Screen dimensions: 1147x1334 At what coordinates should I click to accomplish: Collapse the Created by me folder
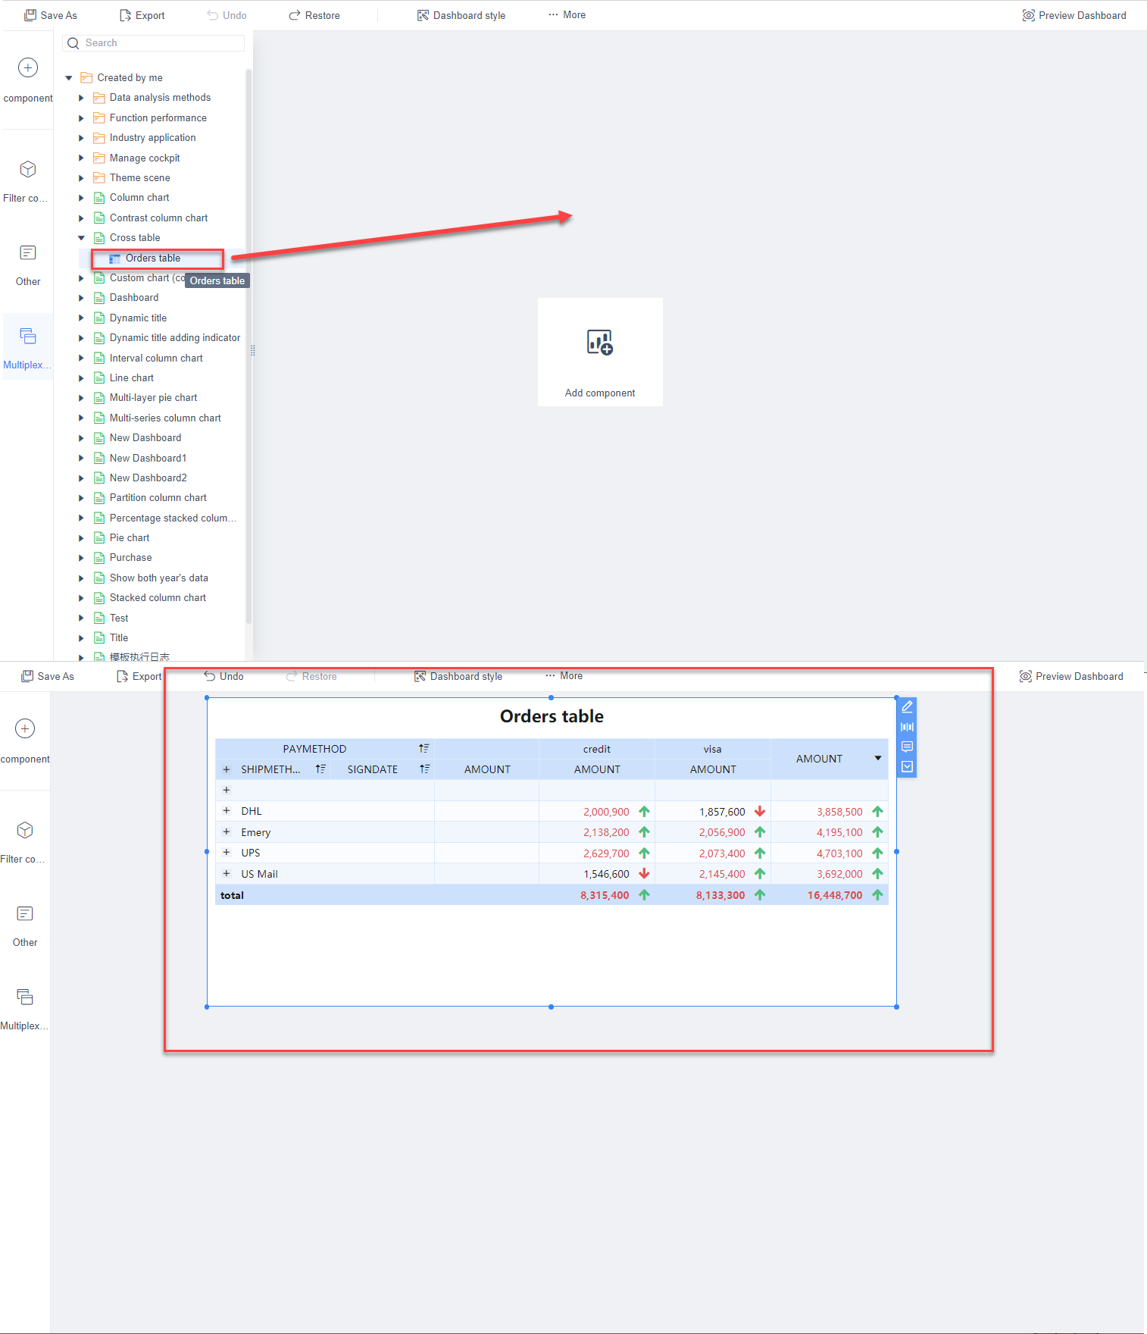(69, 77)
